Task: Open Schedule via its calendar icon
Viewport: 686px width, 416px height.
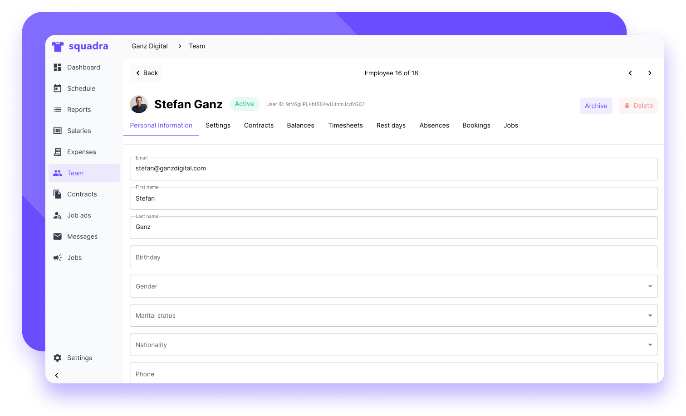Action: [x=58, y=88]
